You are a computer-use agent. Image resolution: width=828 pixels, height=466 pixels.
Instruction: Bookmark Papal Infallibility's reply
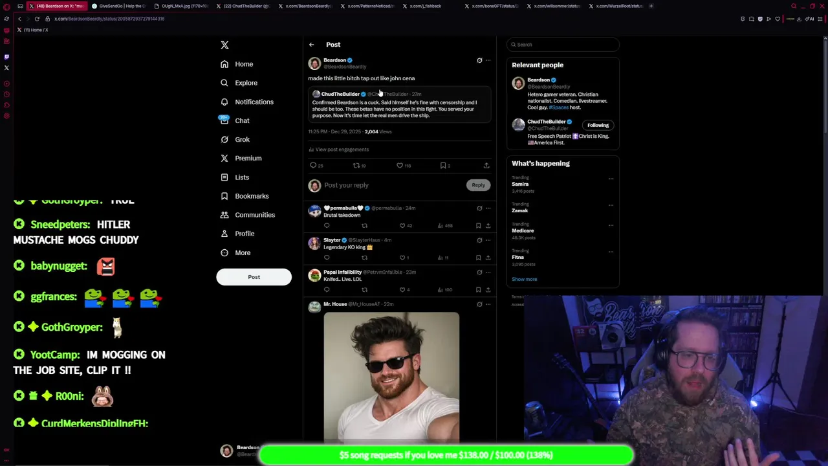point(478,290)
